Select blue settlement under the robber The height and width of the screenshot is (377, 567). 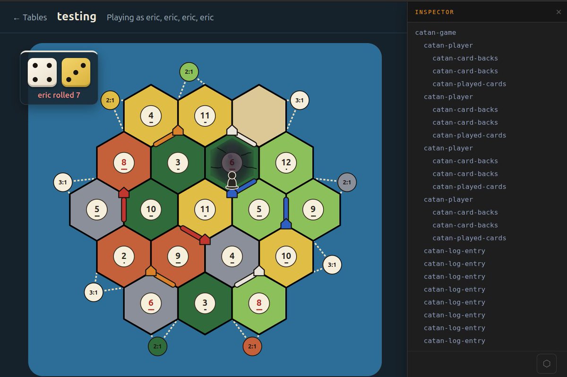point(232,193)
